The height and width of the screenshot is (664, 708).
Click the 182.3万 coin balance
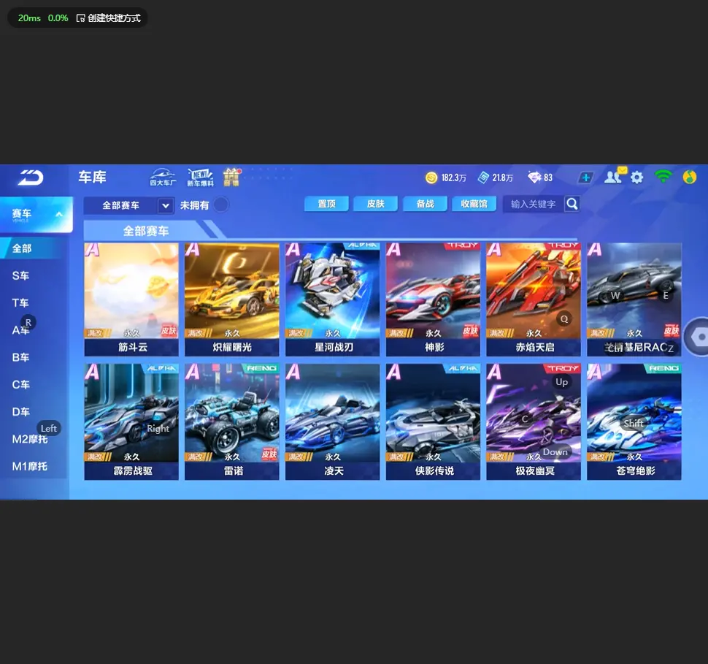454,178
